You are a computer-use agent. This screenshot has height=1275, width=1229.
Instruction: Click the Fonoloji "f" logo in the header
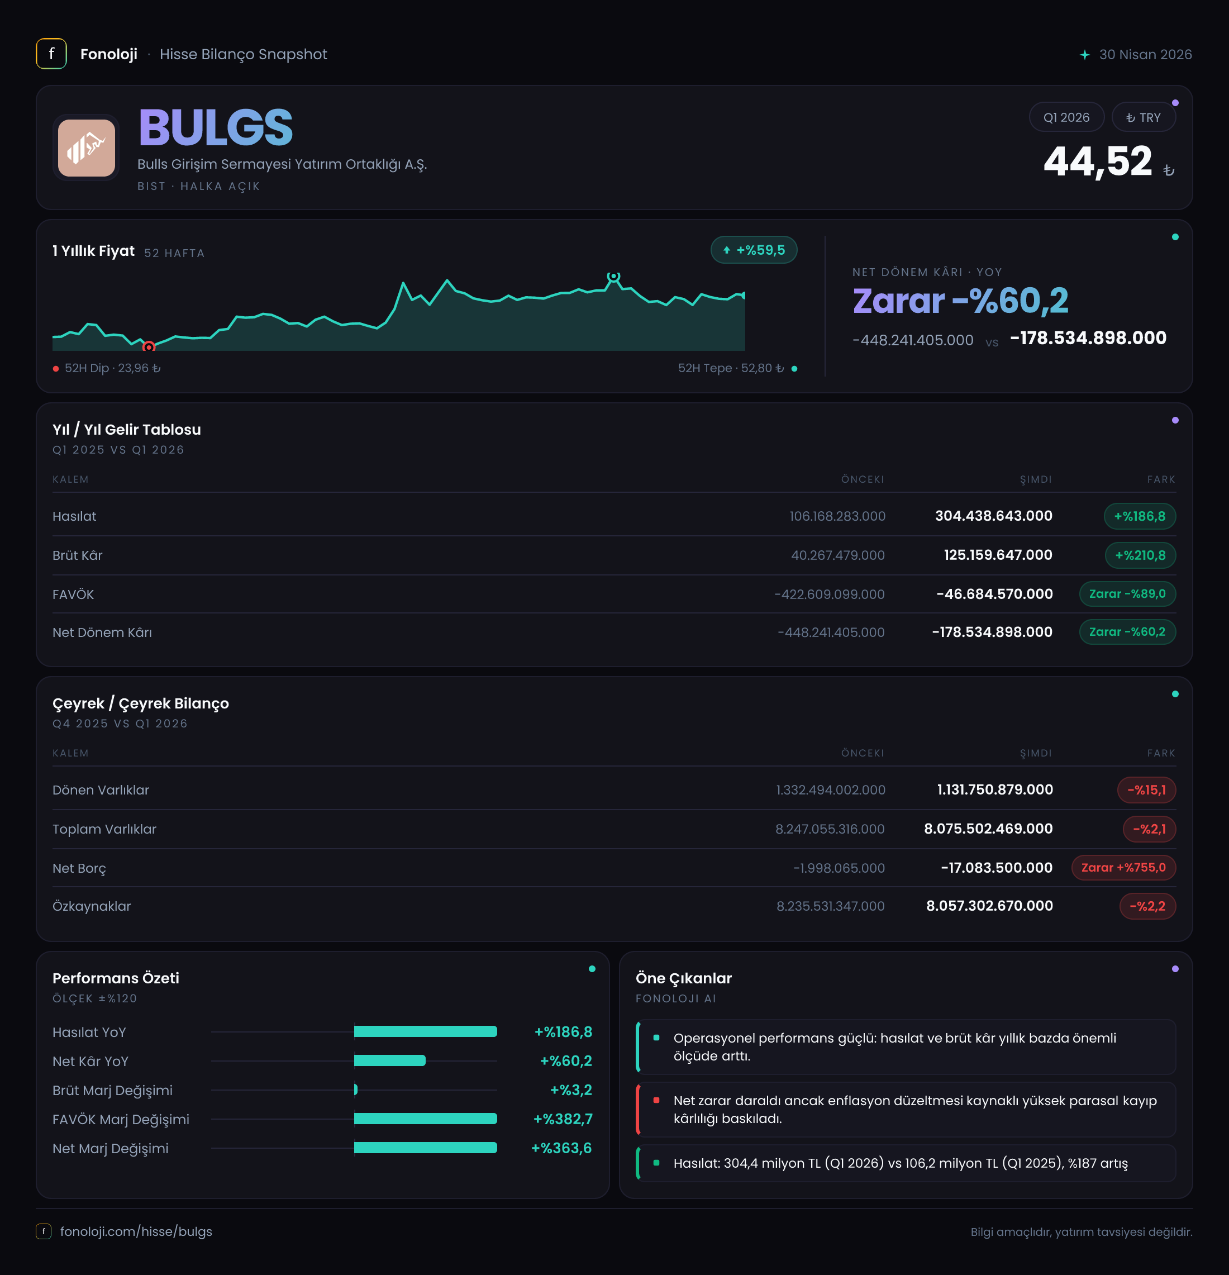[51, 54]
